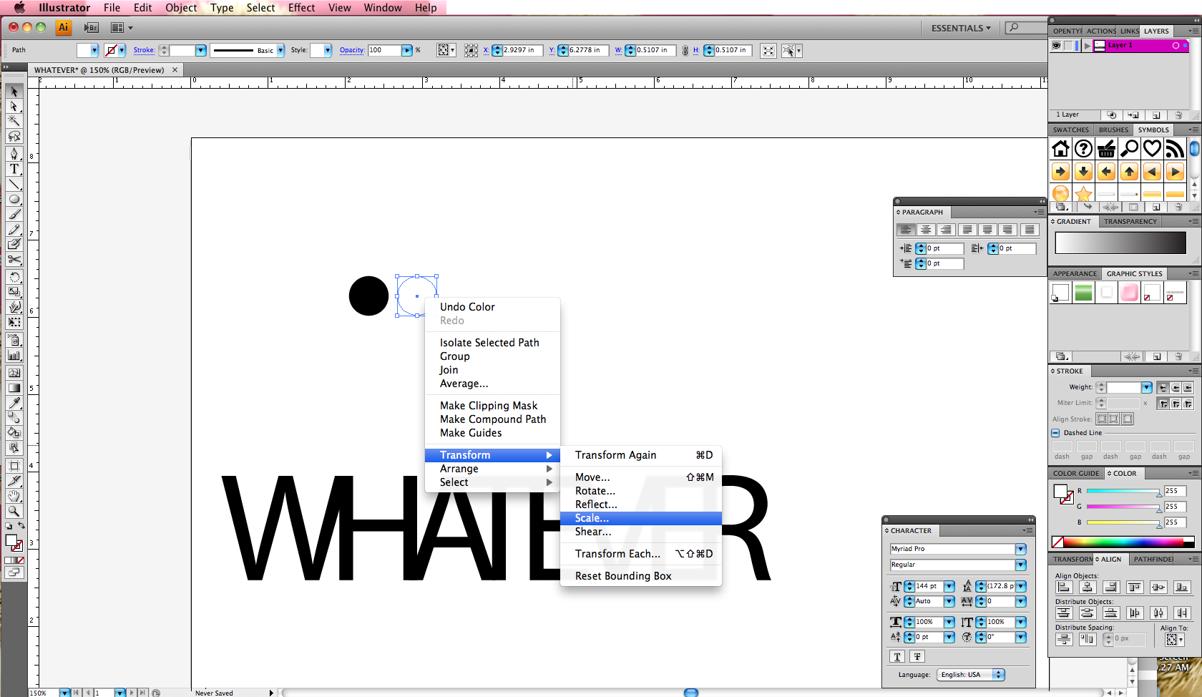The width and height of the screenshot is (1202, 697).
Task: Activate the Hand tool
Action: click(14, 496)
